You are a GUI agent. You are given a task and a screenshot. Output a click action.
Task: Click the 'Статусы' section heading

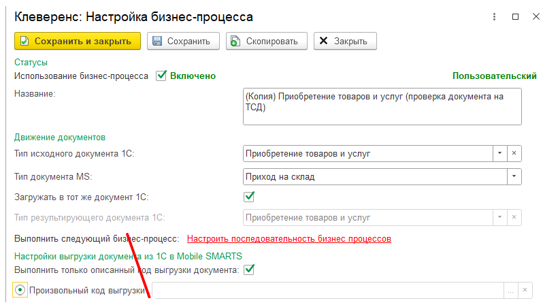click(x=31, y=63)
